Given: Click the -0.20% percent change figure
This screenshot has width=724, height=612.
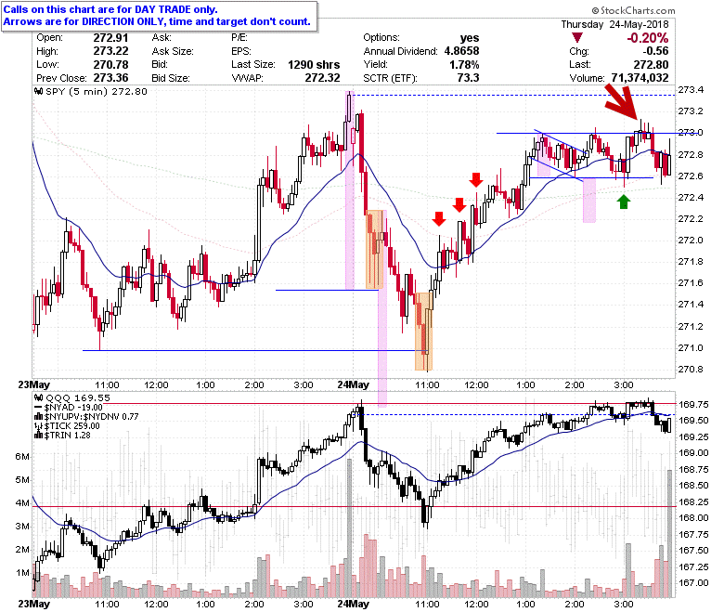Looking at the screenshot, I should [647, 38].
